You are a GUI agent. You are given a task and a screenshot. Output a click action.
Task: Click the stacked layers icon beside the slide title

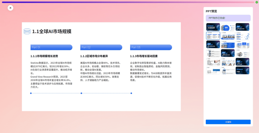click(27, 31)
